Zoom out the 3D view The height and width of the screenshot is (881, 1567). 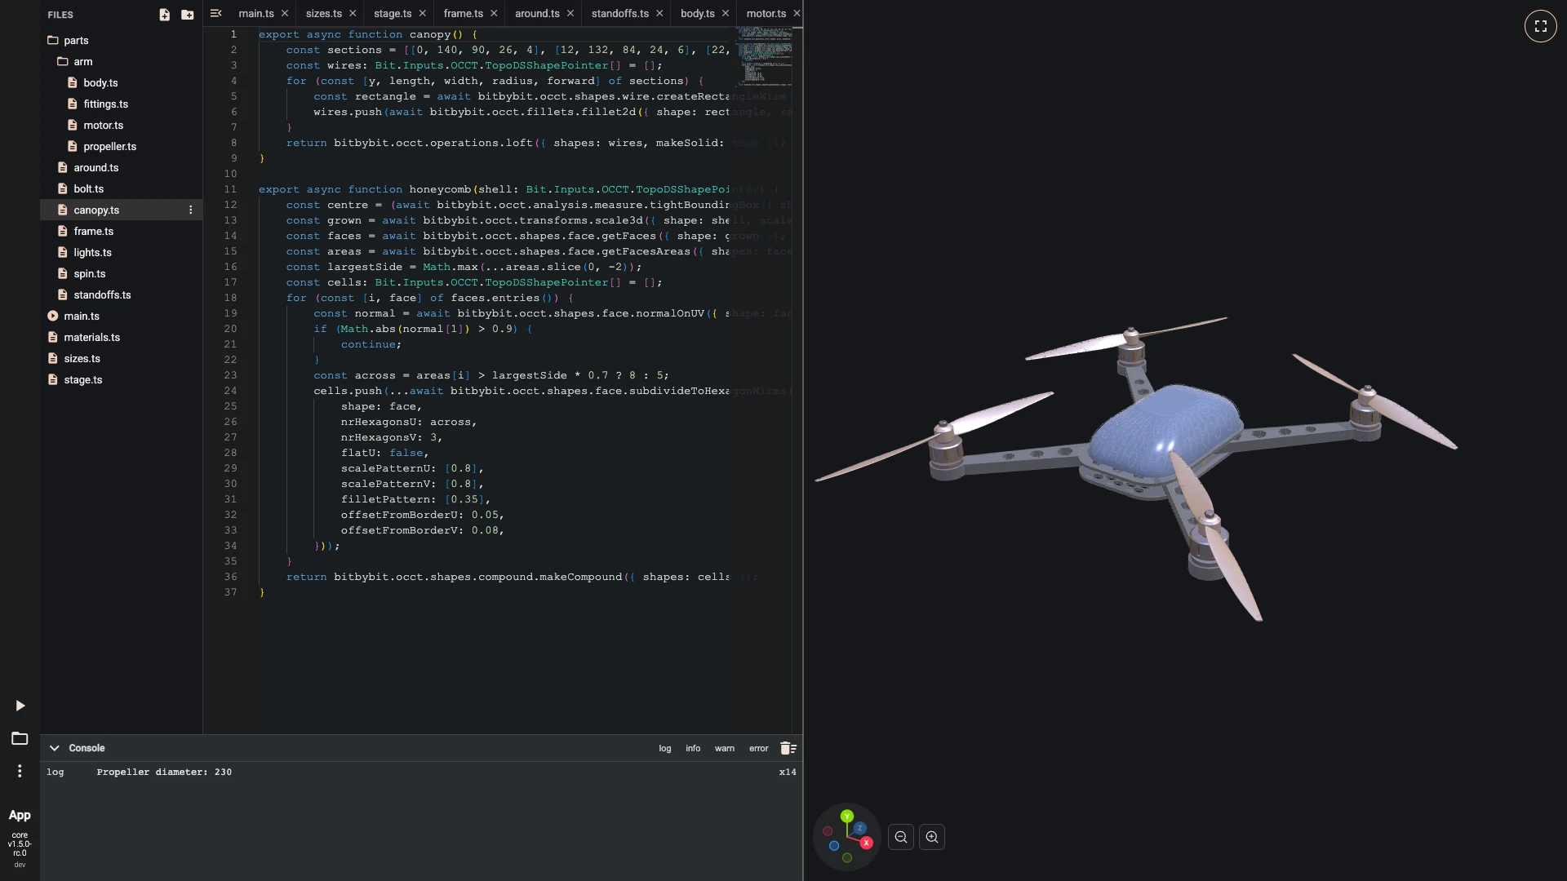coord(901,837)
